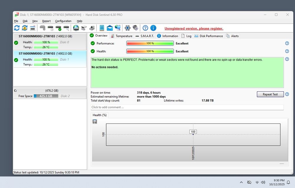This screenshot has width=295, height=188.
Task: Click the speaker sound toolbar icon
Action: tap(135, 28)
